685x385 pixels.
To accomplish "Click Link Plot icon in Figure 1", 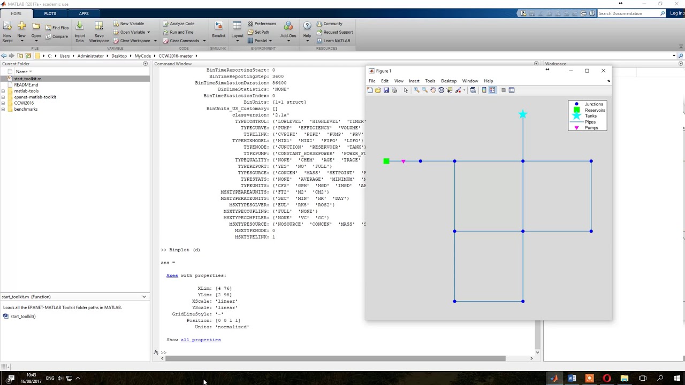I will [x=473, y=90].
